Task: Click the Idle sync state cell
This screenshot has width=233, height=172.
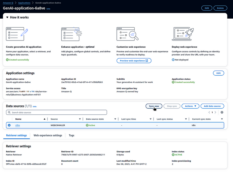Action: coord(194,125)
